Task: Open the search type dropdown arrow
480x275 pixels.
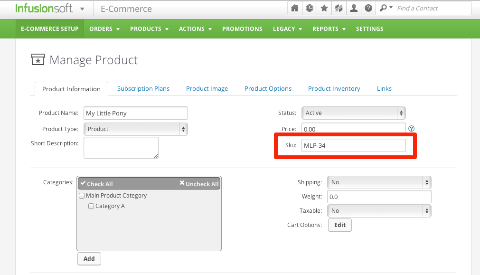Action: pos(391,7)
